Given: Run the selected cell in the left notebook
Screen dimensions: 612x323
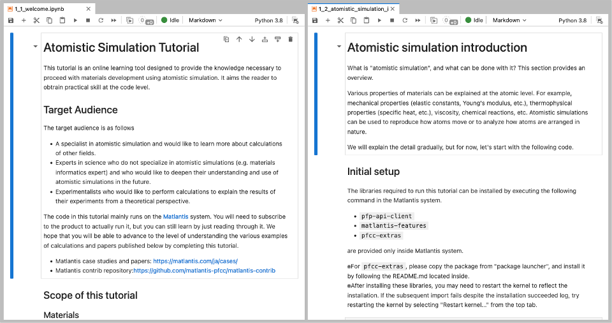Looking at the screenshot, I should point(75,20).
